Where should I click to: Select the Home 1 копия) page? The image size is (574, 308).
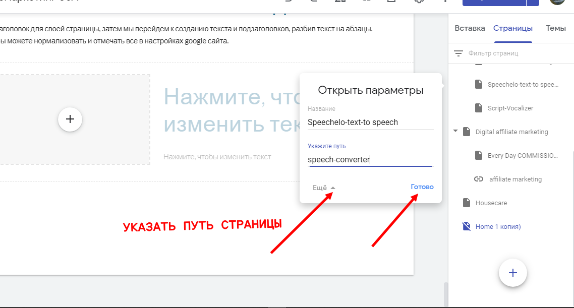[x=498, y=227]
